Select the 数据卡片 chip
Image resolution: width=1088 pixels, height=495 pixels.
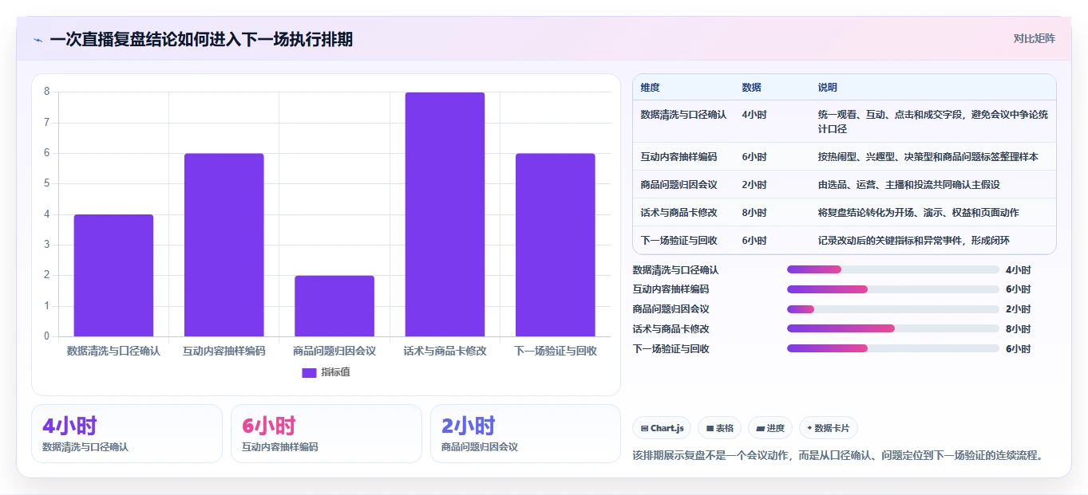(x=828, y=428)
